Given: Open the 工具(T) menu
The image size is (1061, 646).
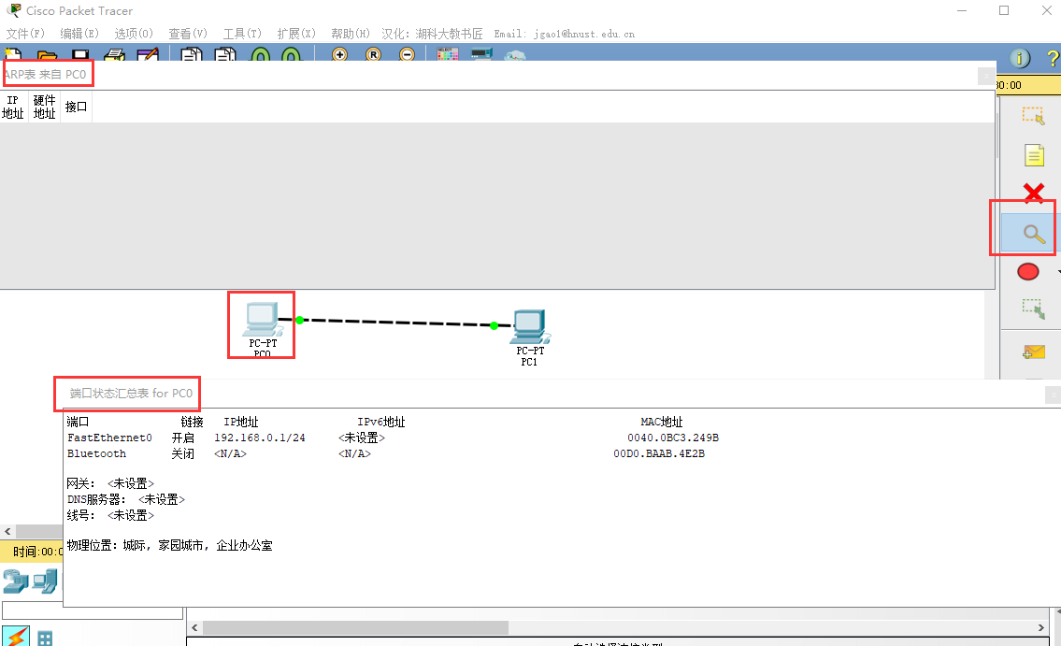Looking at the screenshot, I should pyautogui.click(x=241, y=33).
